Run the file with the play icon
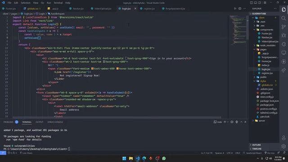The image size is (288, 162). 235,9
